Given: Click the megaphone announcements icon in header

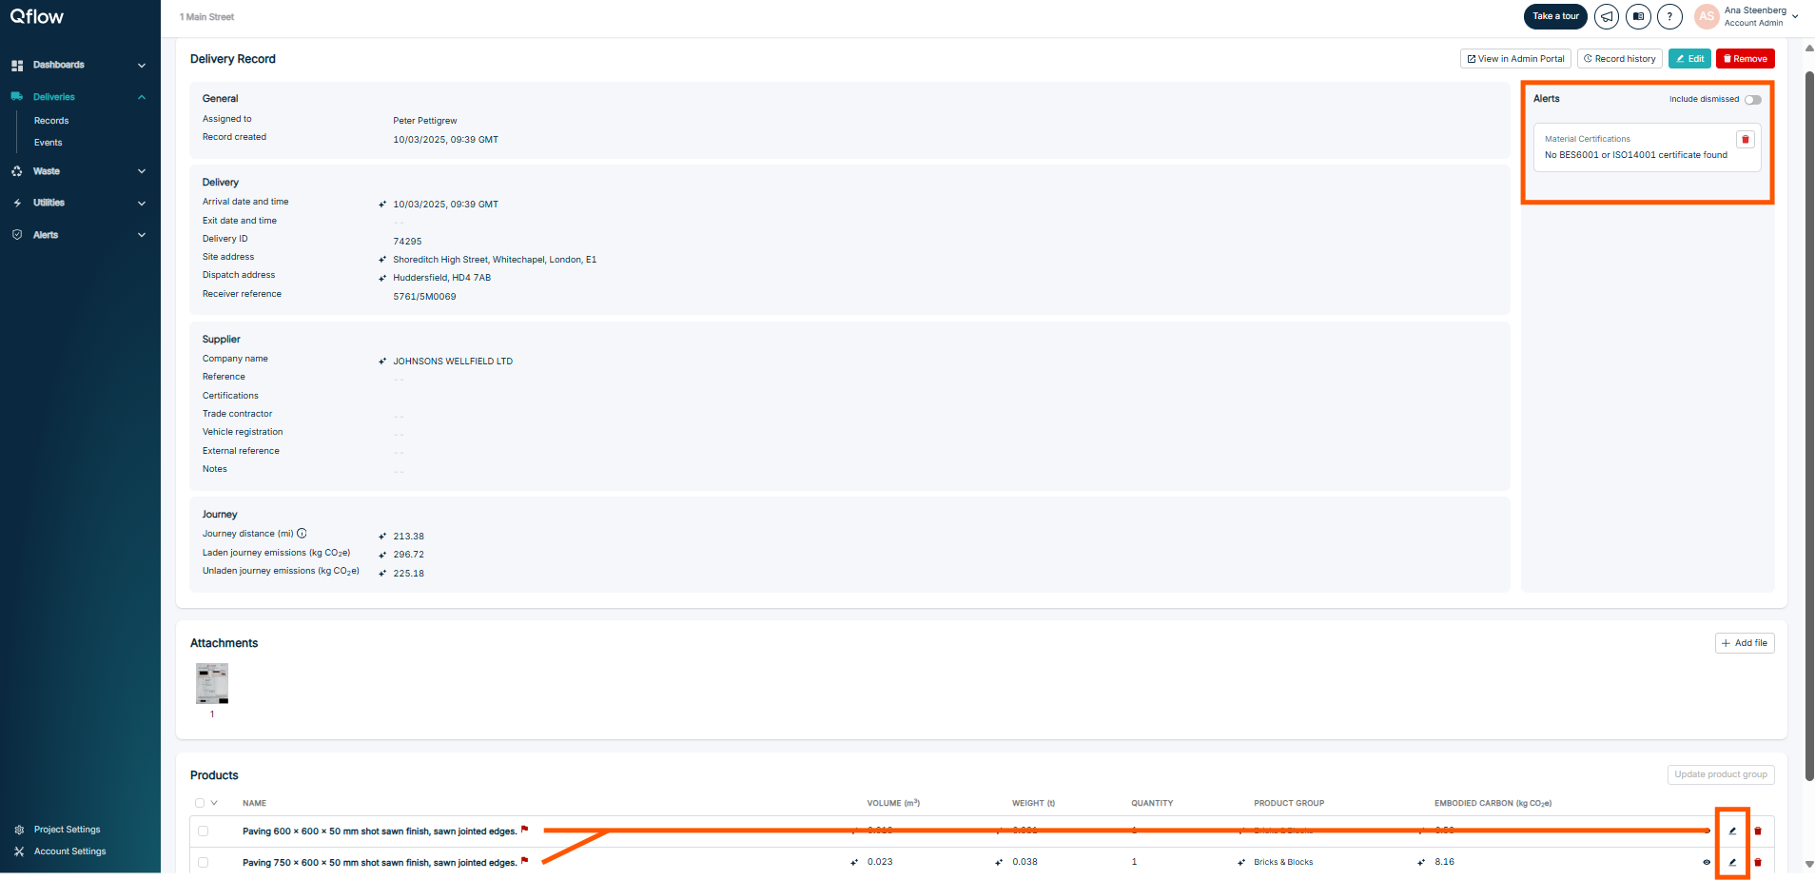Looking at the screenshot, I should [1606, 16].
